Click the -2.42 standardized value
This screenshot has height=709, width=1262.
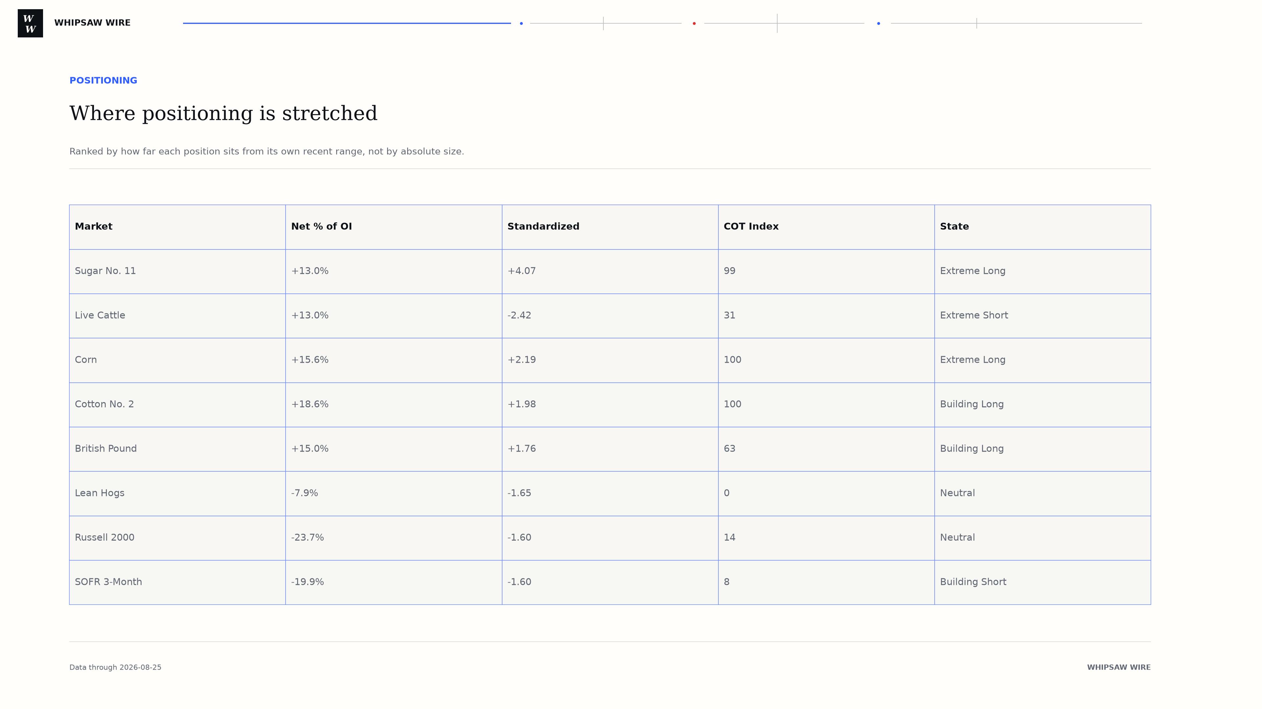519,315
